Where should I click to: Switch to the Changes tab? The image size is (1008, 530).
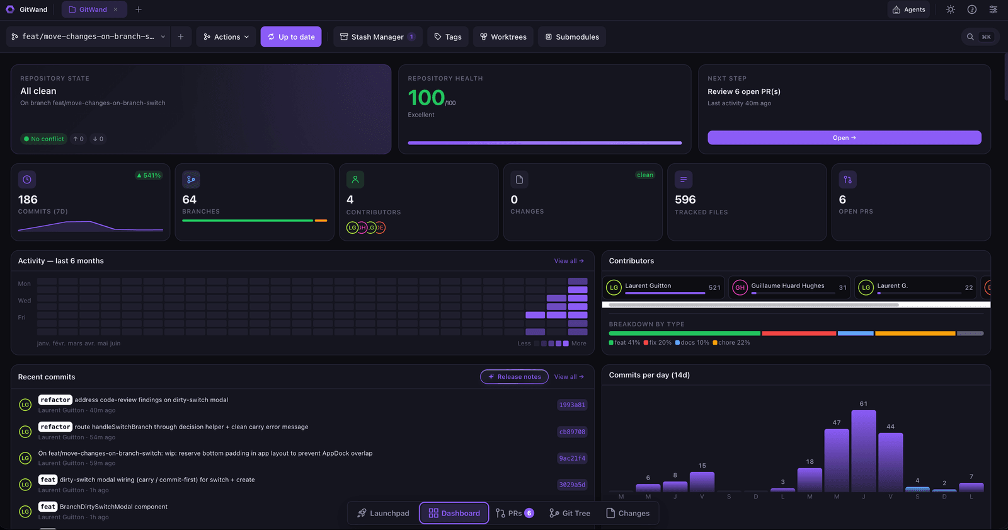[627, 513]
